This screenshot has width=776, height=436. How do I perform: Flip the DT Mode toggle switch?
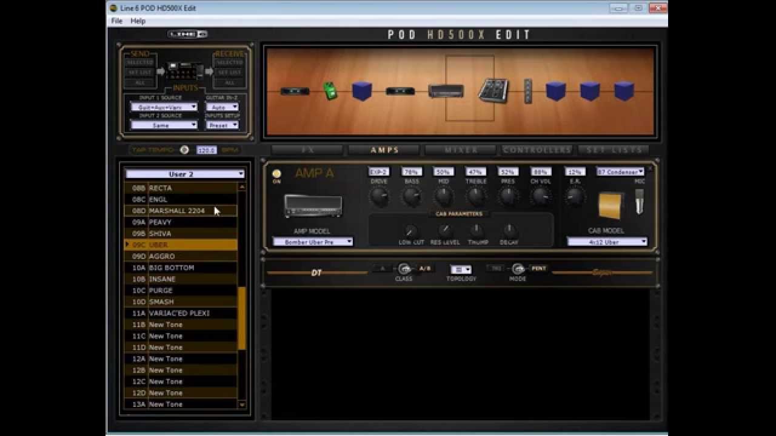click(518, 269)
